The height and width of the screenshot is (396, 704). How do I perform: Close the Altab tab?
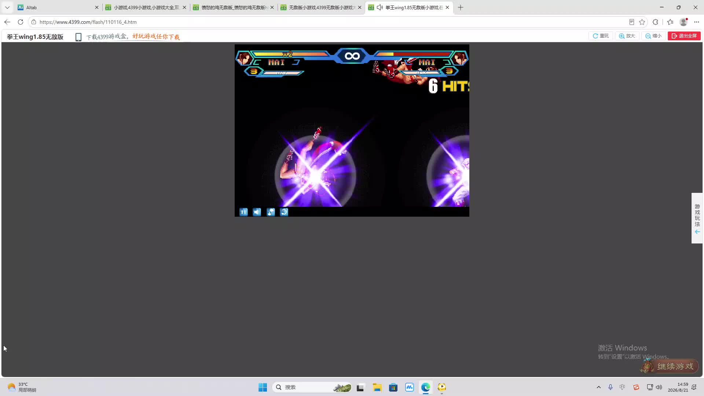tap(97, 7)
